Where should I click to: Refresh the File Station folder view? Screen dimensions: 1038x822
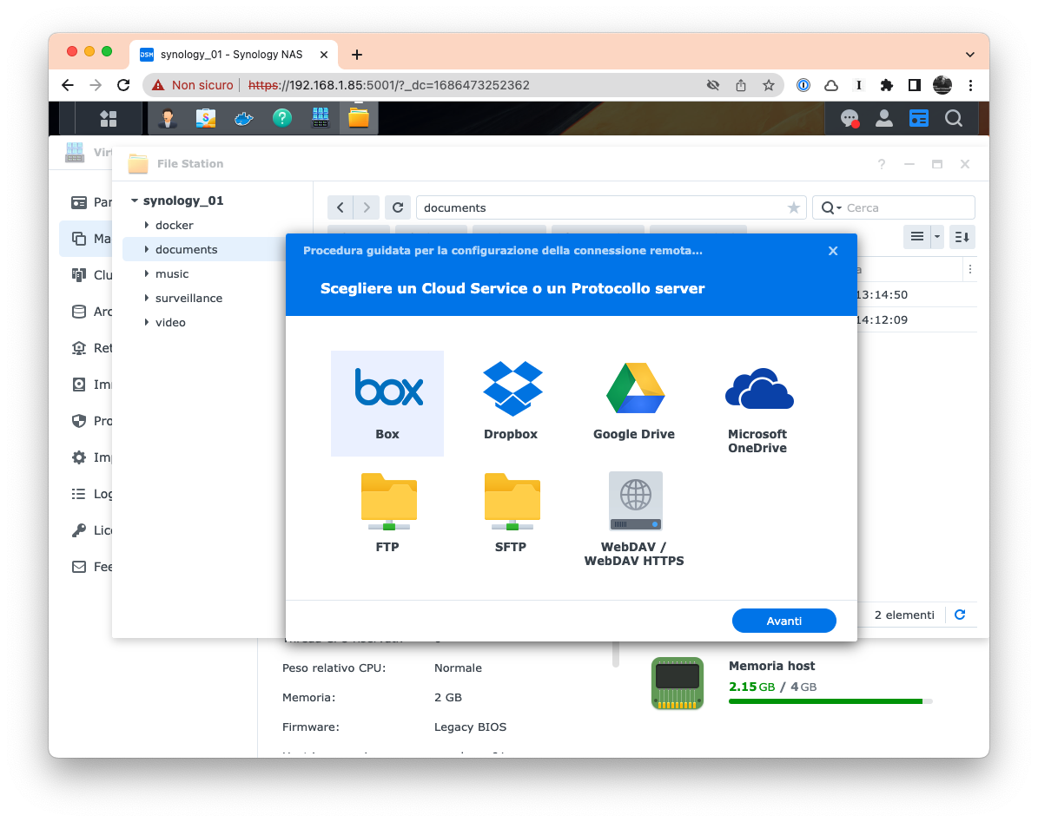click(x=398, y=207)
